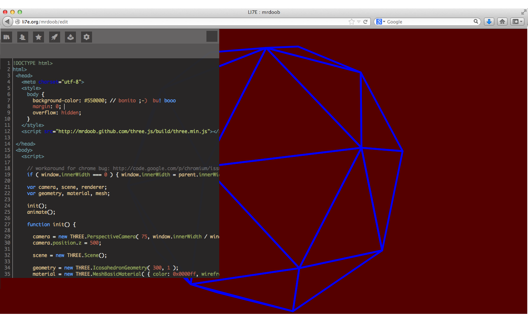This screenshot has width=528, height=330.
Task: Click the 'var camera, scene, renderer;' line
Action: [67, 187]
